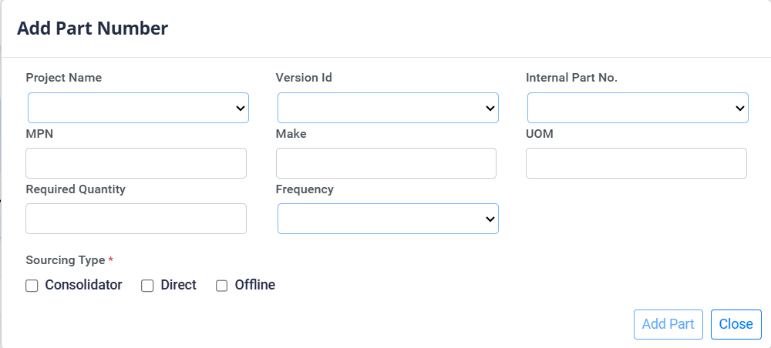771x348 pixels.
Task: Select the UOM input field
Action: 636,163
